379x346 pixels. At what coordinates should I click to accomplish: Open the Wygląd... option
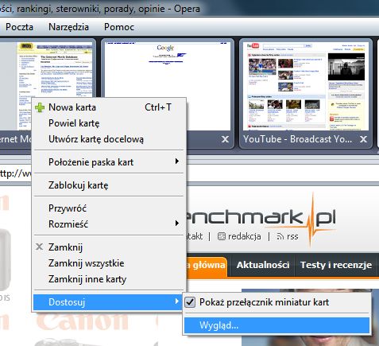click(x=277, y=325)
